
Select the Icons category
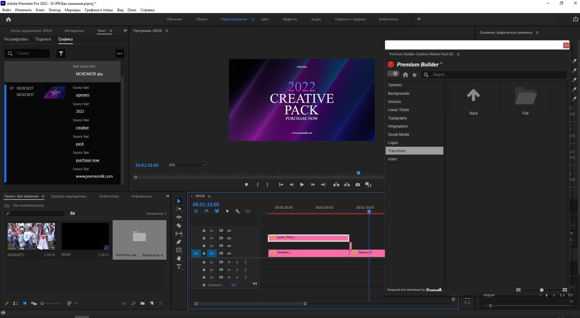coord(415,159)
